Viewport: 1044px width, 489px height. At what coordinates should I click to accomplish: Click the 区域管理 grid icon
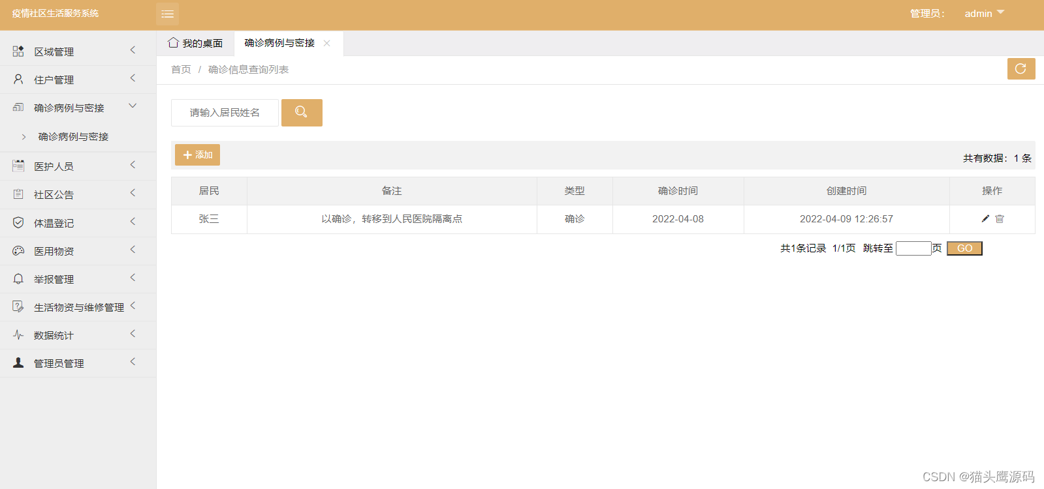[x=18, y=52]
